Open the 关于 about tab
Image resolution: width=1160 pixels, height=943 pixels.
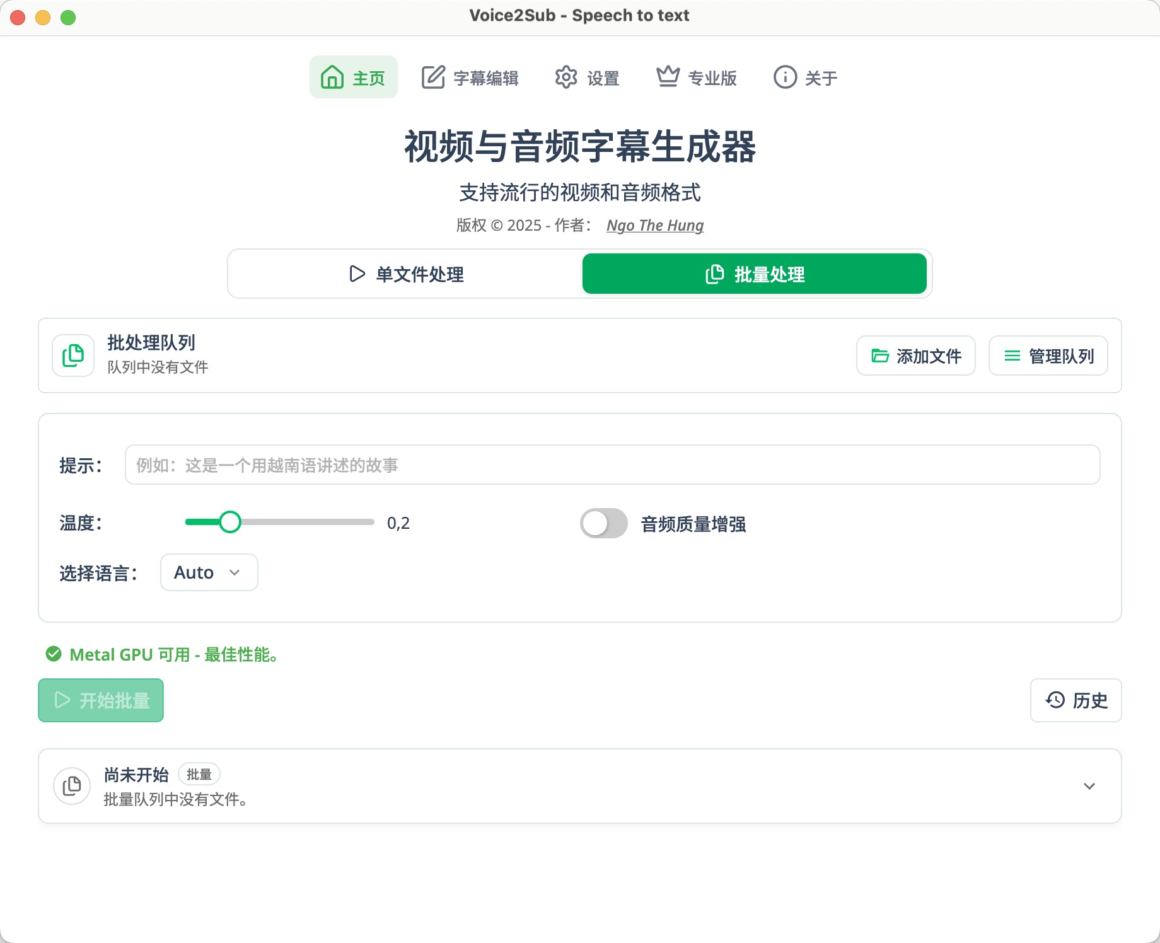point(805,78)
